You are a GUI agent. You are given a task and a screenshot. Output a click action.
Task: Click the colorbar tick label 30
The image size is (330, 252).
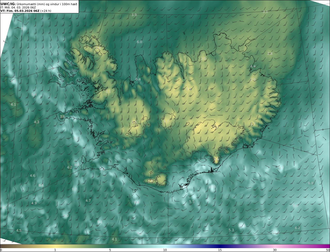(x=275, y=250)
